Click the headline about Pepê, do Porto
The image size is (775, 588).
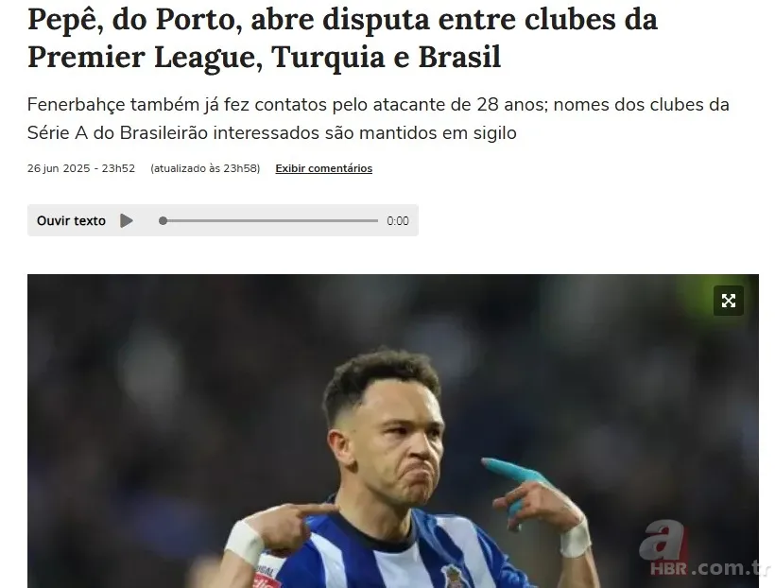pos(342,38)
